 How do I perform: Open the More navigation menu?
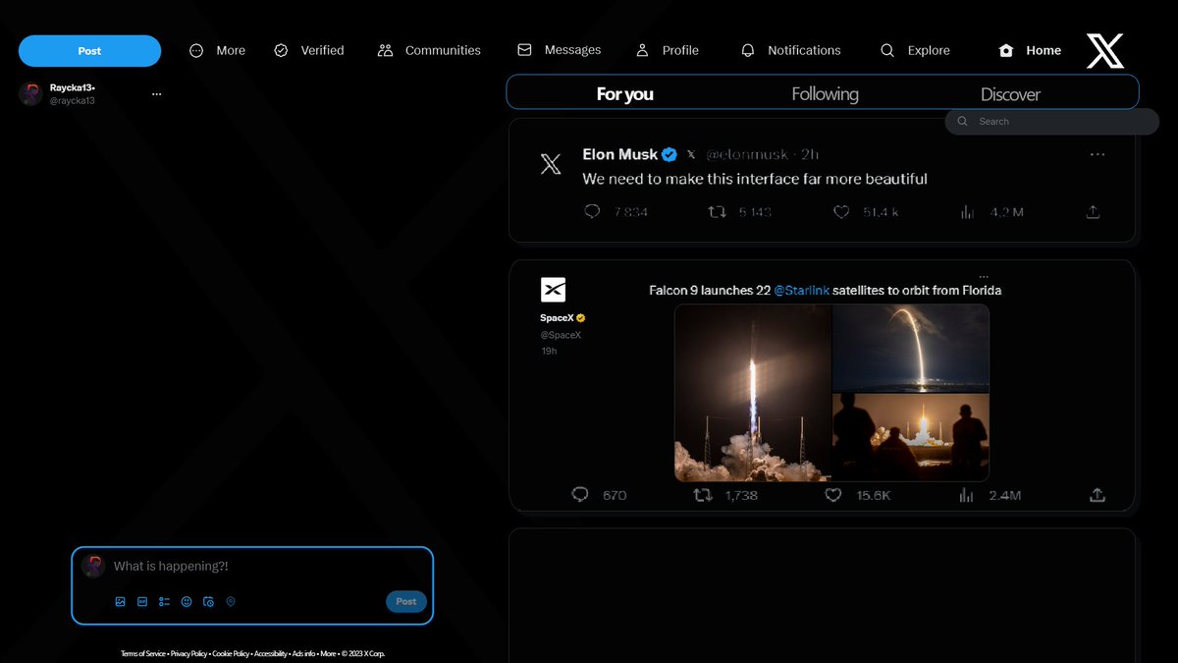coord(217,50)
